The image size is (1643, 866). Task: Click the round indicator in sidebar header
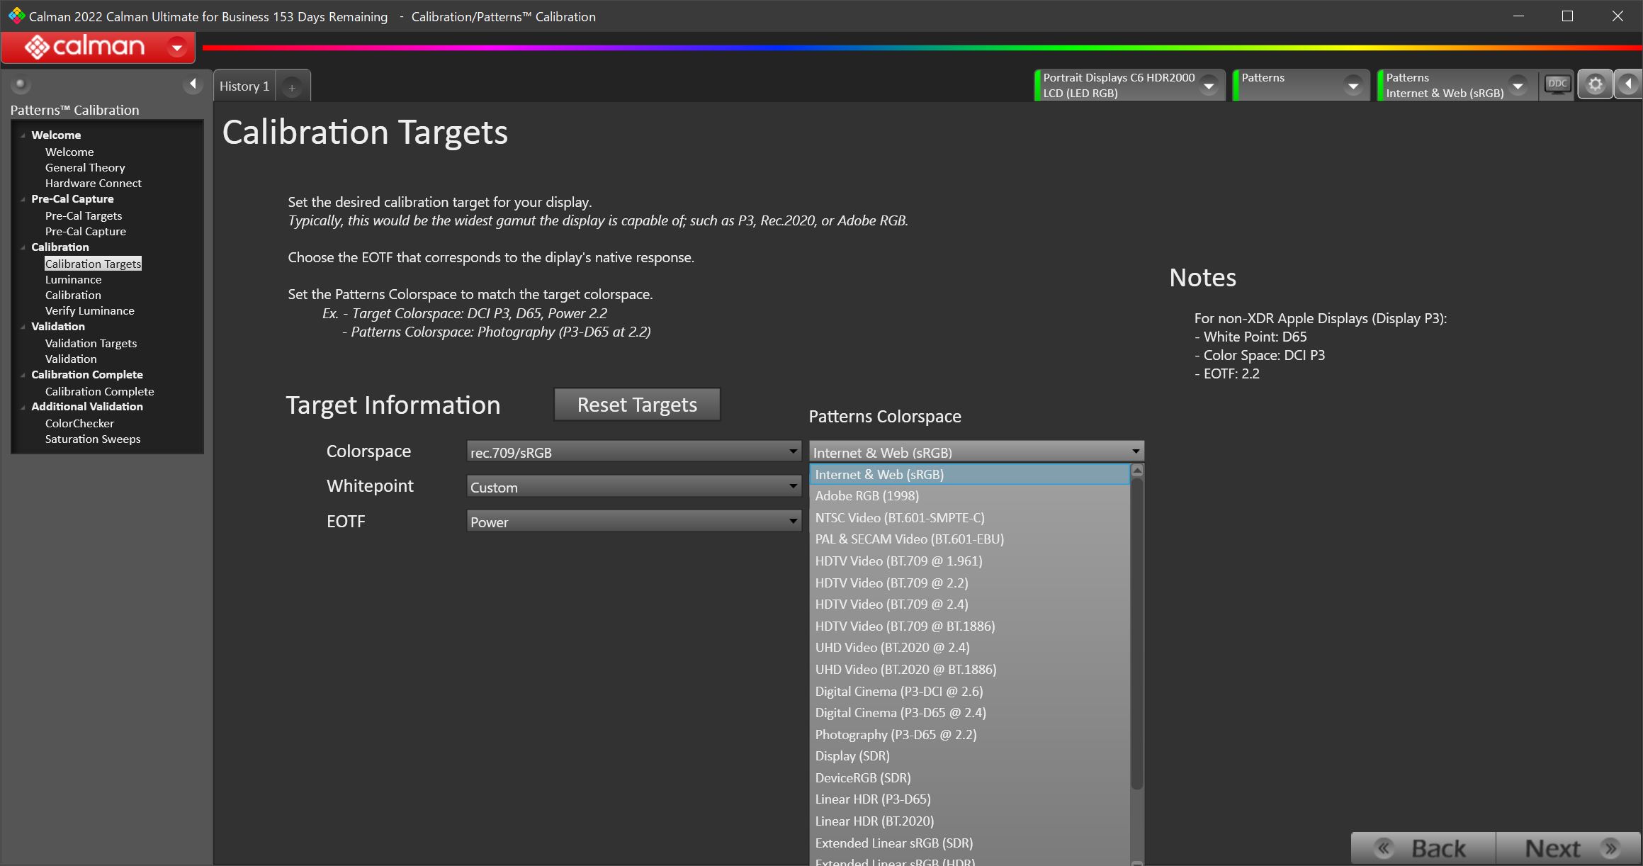tap(20, 84)
